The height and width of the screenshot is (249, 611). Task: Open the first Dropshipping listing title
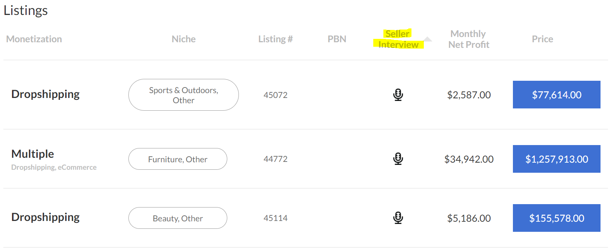[45, 94]
